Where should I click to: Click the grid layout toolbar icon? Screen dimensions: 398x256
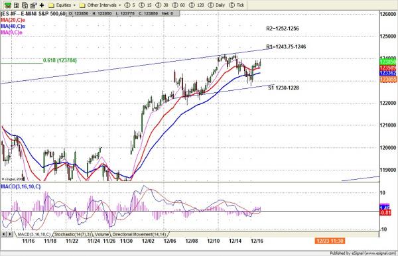click(x=17, y=5)
